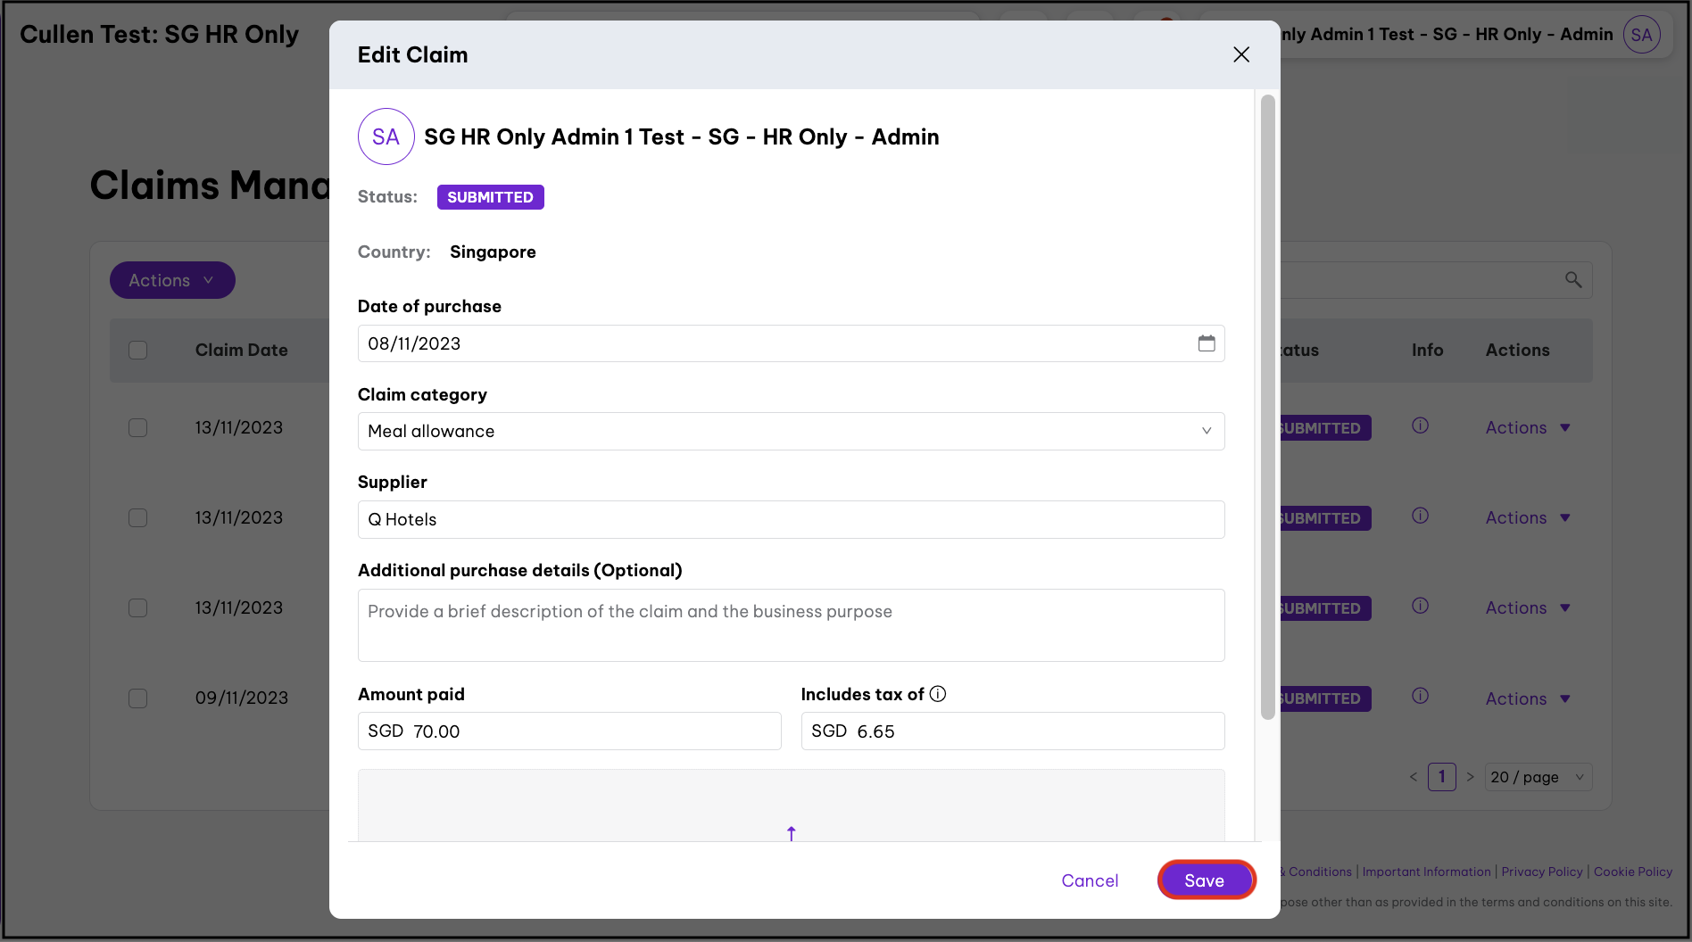This screenshot has height=942, width=1692.
Task: Click the Cancel link
Action: click(x=1089, y=880)
